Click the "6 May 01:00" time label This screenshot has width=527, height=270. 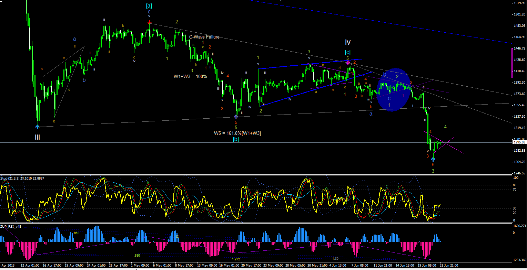click(162, 266)
